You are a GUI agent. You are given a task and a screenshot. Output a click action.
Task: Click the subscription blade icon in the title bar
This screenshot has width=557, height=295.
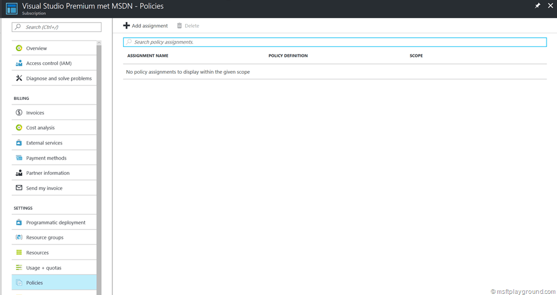tap(12, 9)
